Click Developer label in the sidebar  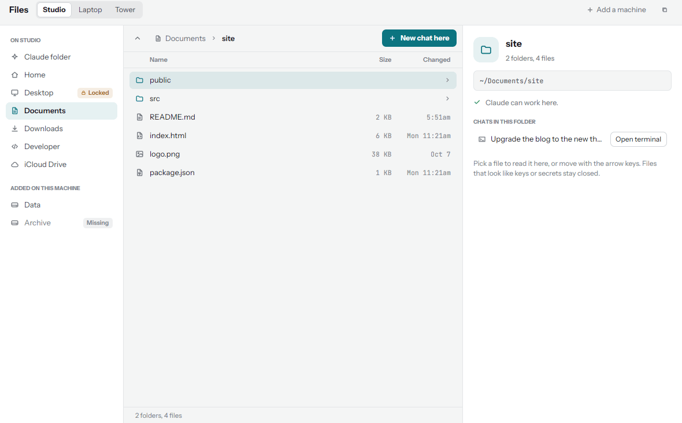pos(42,147)
